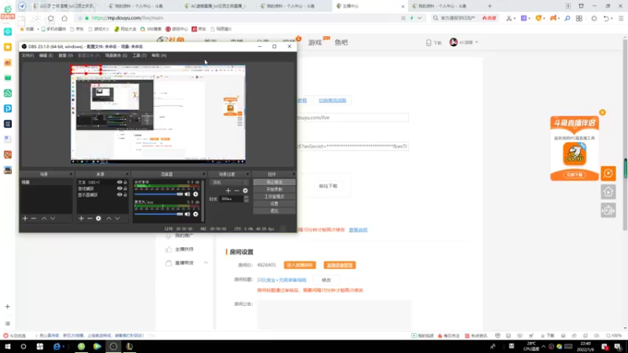Image resolution: width=628 pixels, height=353 pixels.
Task: Click transition duration 300ms field
Action: (231, 199)
